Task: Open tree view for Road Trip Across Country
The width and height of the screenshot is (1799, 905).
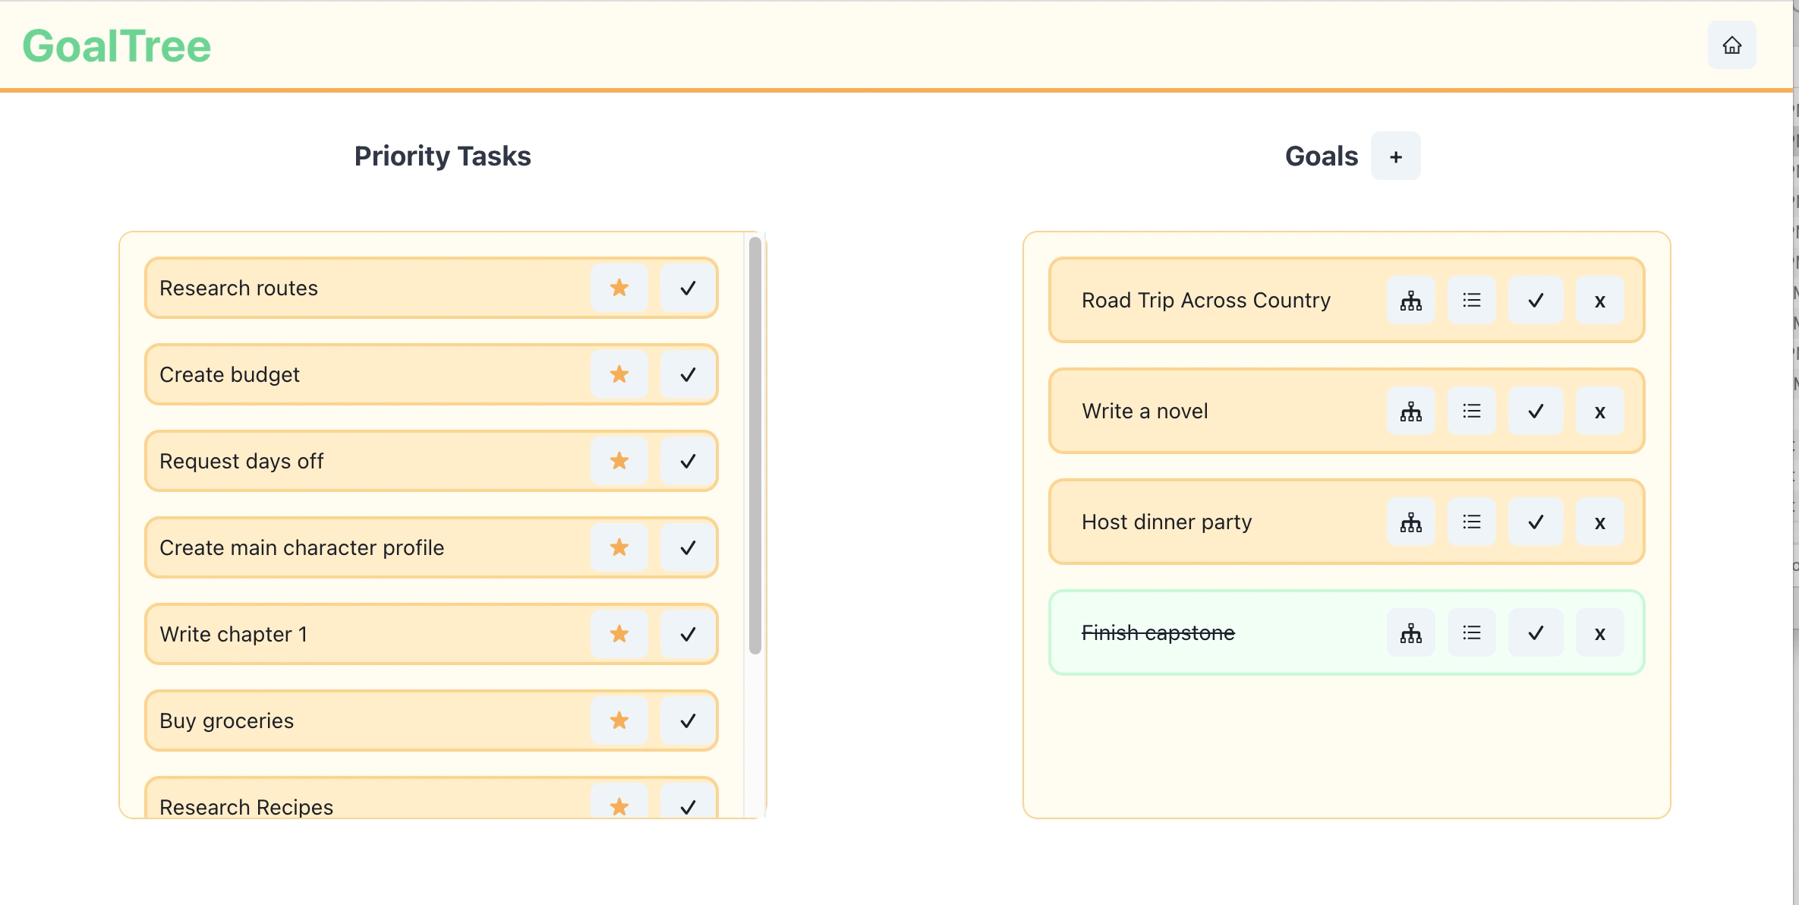Action: pos(1410,301)
